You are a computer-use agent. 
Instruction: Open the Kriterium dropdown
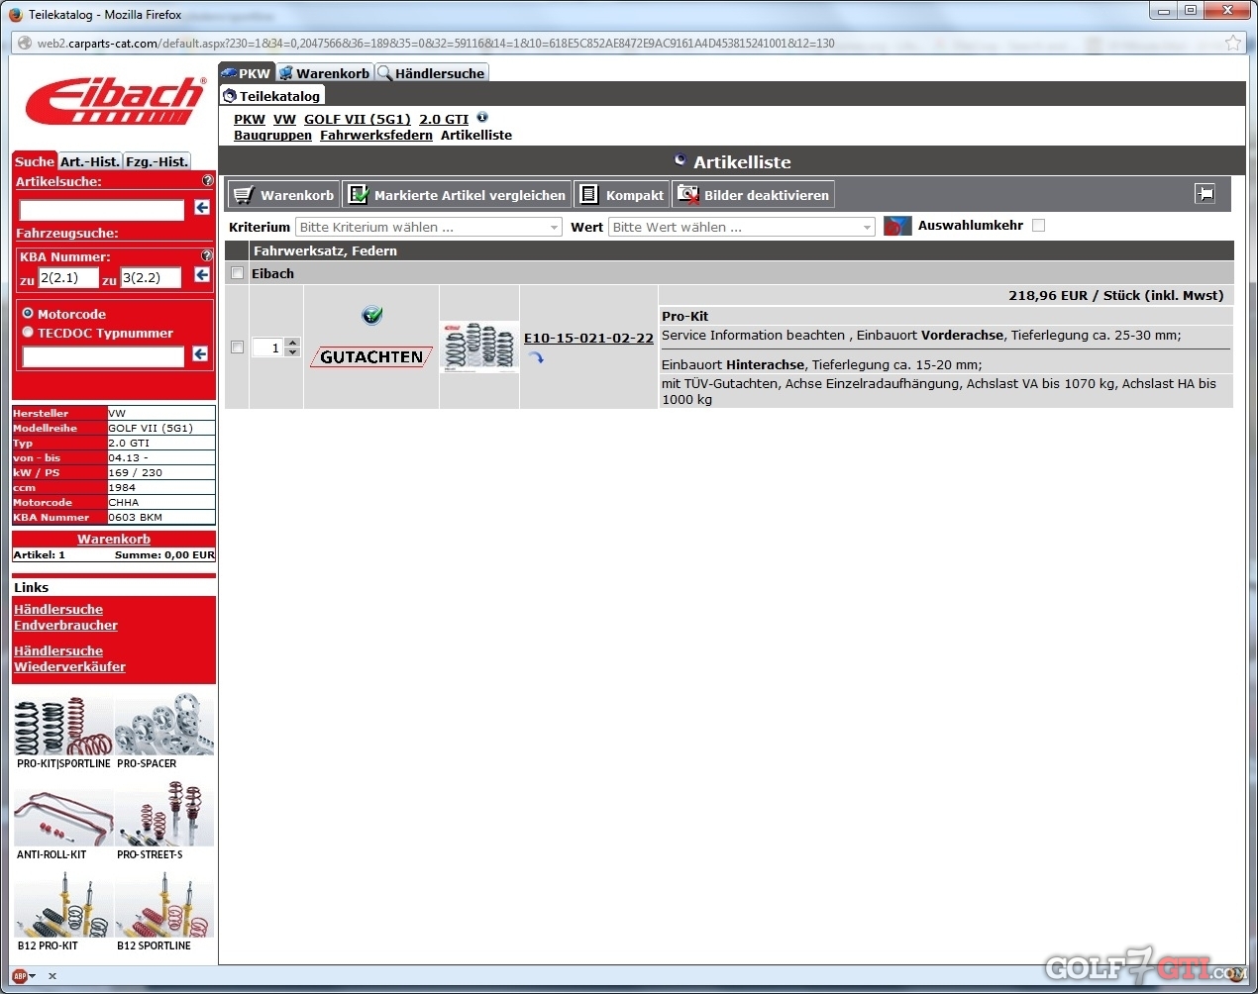[x=429, y=227]
